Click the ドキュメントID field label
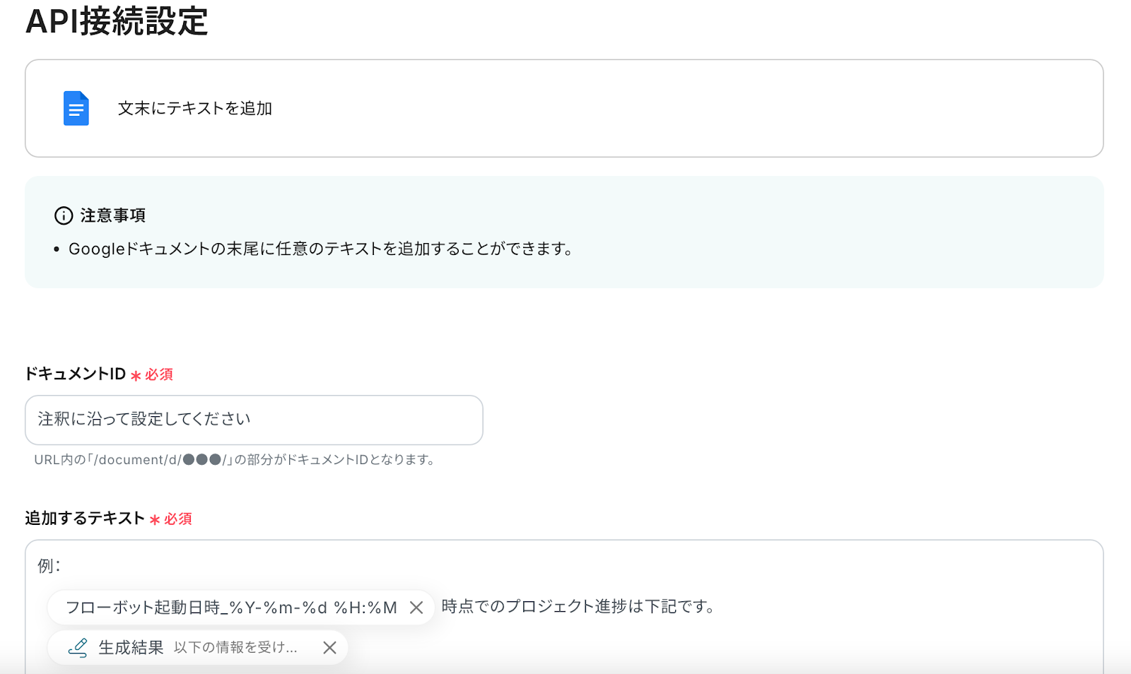The image size is (1131, 674). [x=76, y=374]
